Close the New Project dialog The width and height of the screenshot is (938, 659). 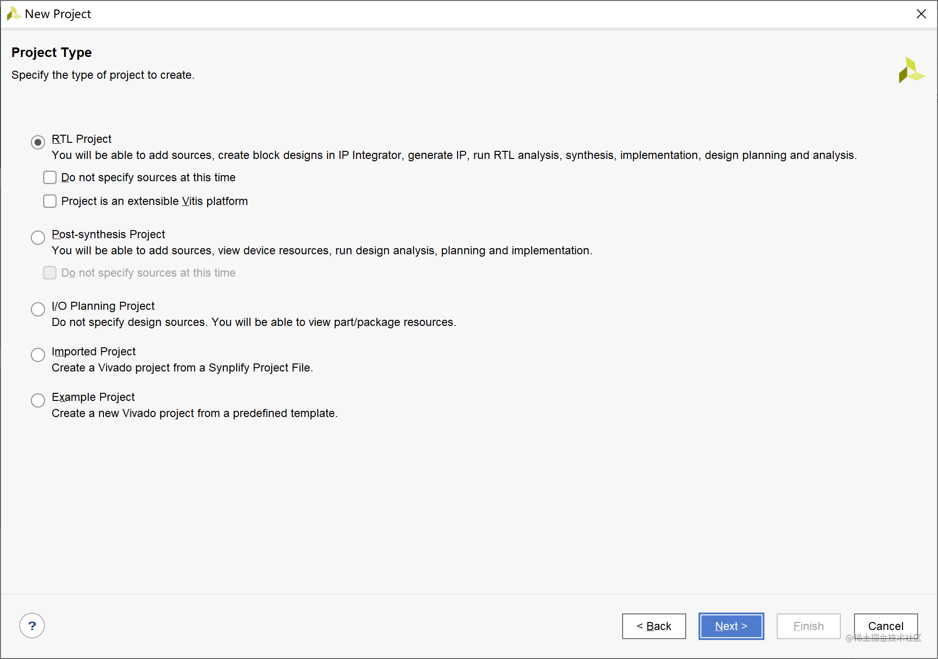(921, 14)
